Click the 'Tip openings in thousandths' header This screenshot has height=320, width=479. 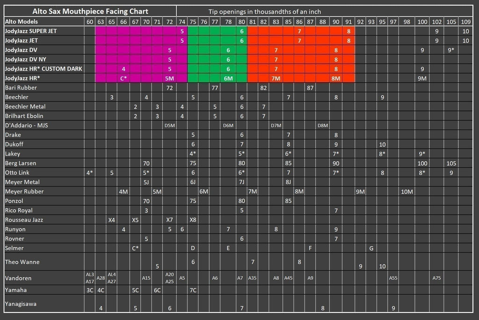[265, 11]
